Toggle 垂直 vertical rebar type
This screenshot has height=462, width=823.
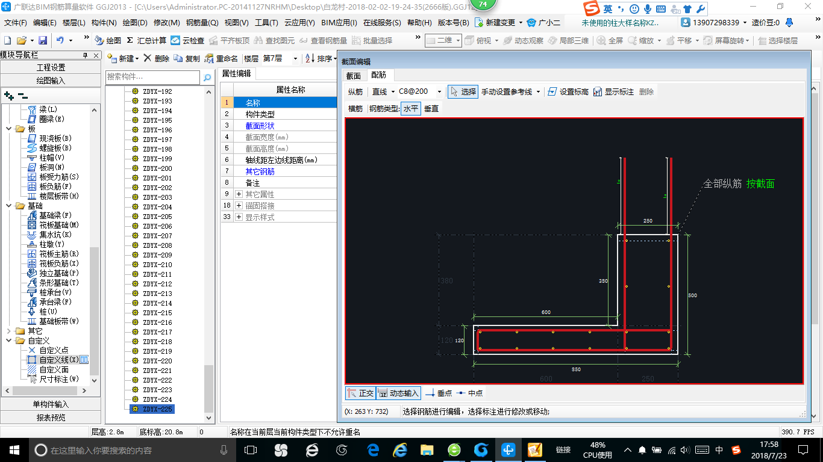[x=431, y=108]
